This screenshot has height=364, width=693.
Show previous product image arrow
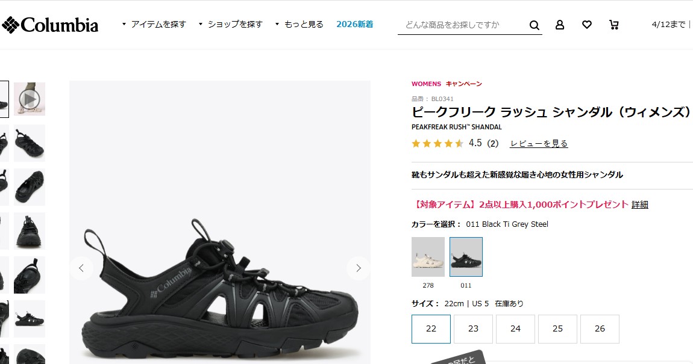pyautogui.click(x=81, y=268)
